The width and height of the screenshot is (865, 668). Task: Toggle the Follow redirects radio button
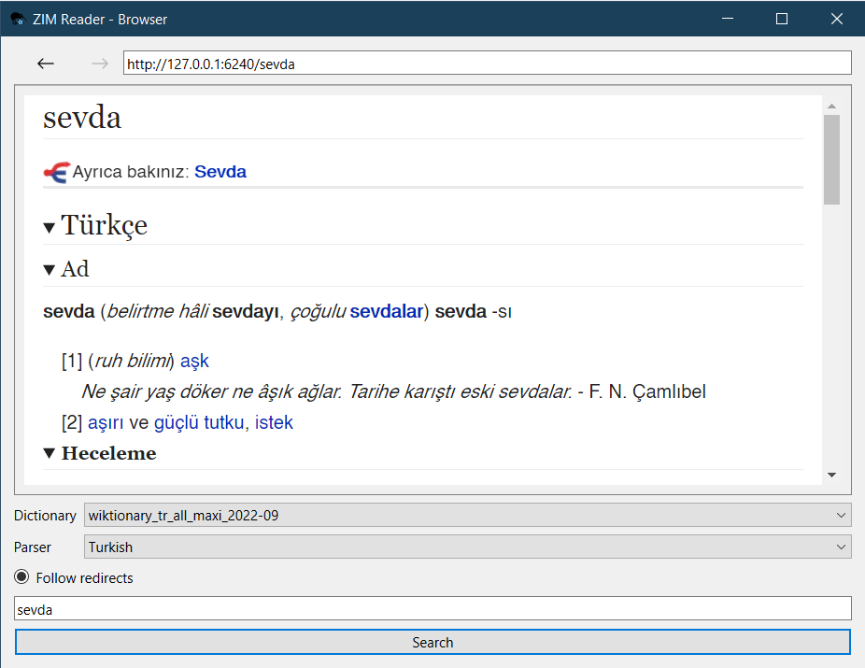(21, 577)
